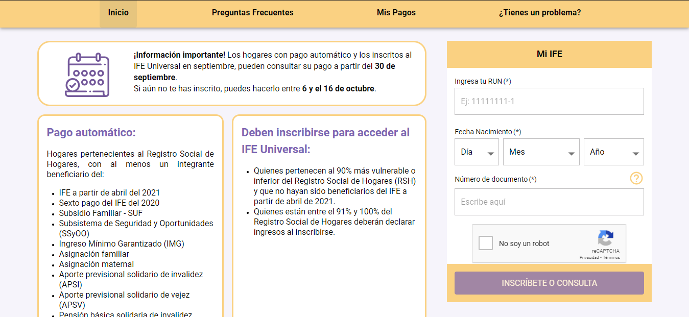Open the reCAPTCHA Privacidad link

click(589, 258)
